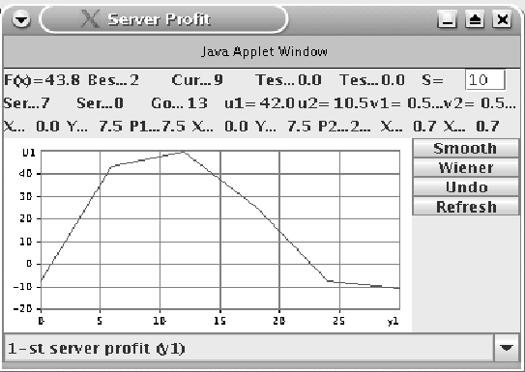Viewport: 525px width, 372px height.
Task: Click the 'P2...2...' label
Action: pyautogui.click(x=344, y=127)
